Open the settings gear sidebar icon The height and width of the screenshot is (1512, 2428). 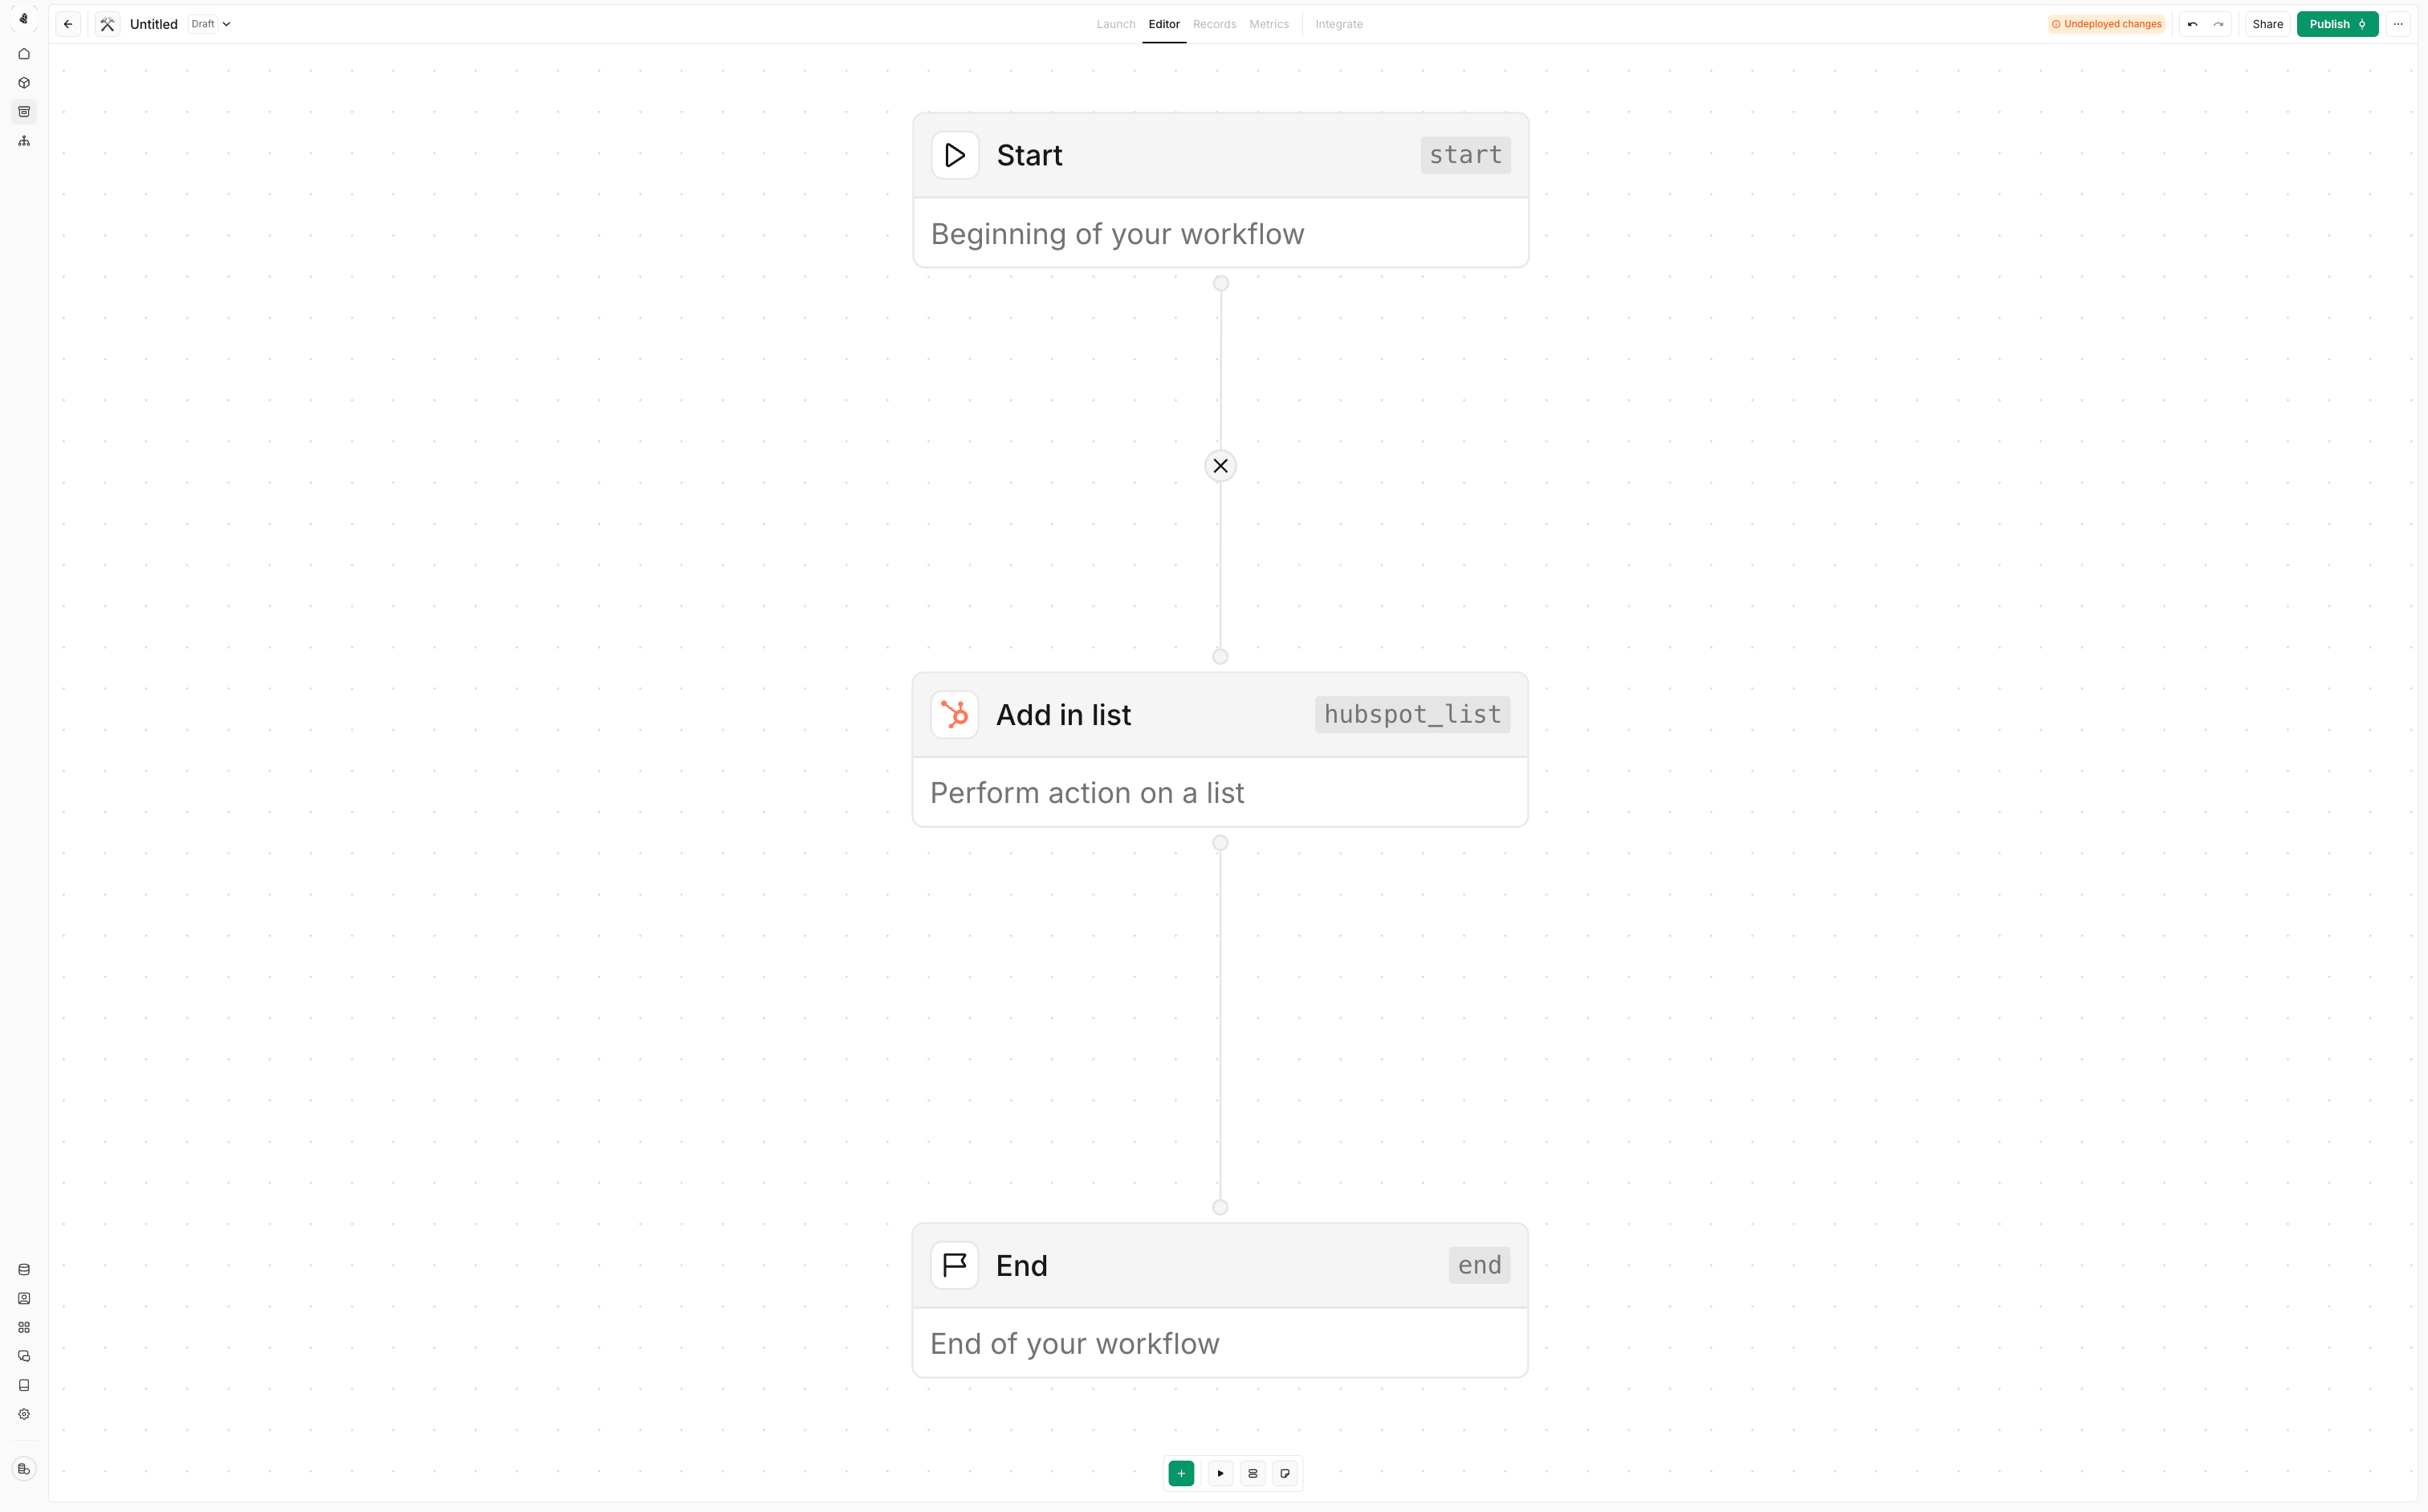click(24, 1415)
